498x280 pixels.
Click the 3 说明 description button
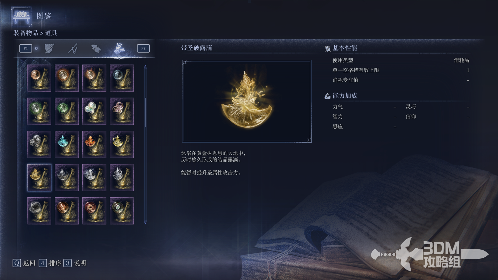pyautogui.click(x=75, y=263)
